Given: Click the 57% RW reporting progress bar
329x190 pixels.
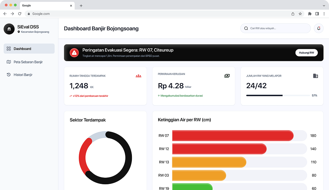Looking at the screenshot, I should point(278,95).
